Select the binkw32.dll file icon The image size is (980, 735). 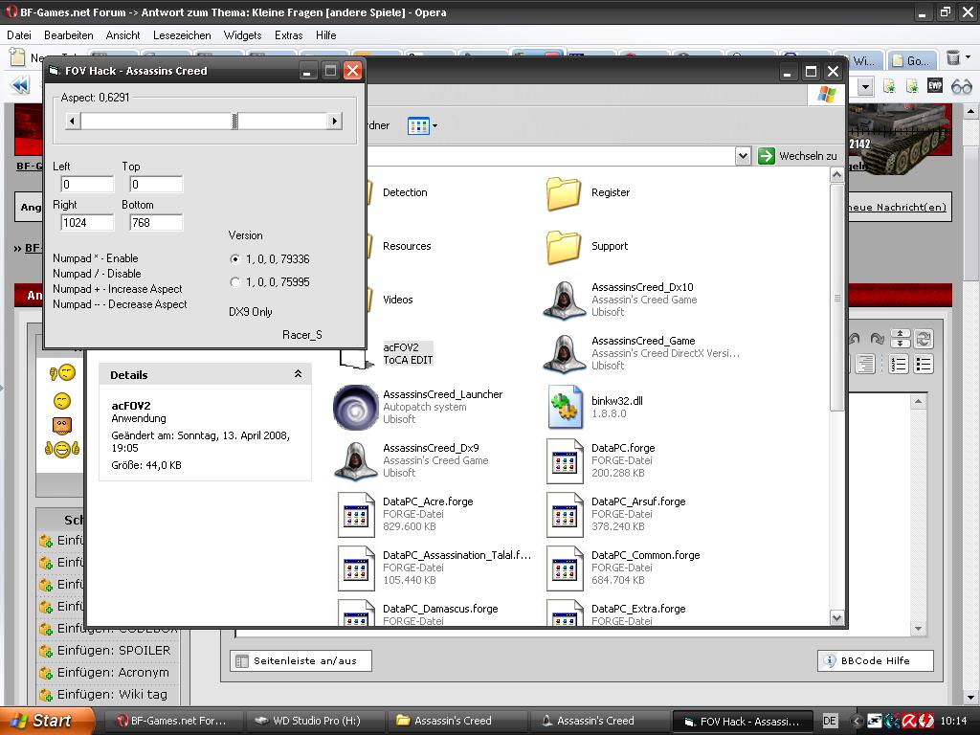[565, 407]
